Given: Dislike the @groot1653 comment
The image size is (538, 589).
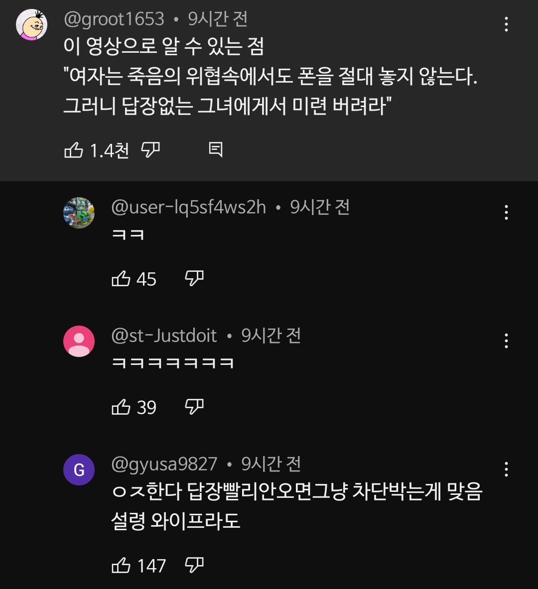Looking at the screenshot, I should pos(150,149).
